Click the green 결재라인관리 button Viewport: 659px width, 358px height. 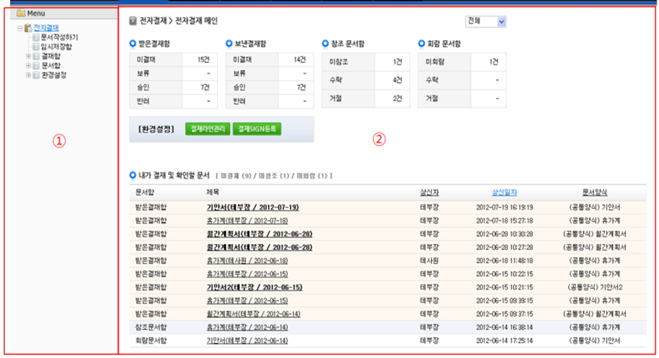point(208,129)
